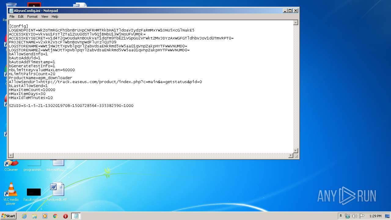Click the nbLimitKeyValueMaxLen=60000 line
Image resolution: width=391 pixels, height=220 pixels.
42,70
